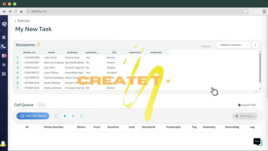268x151 pixels.
Task: Click the browser back arrow
Action: (4, 11)
